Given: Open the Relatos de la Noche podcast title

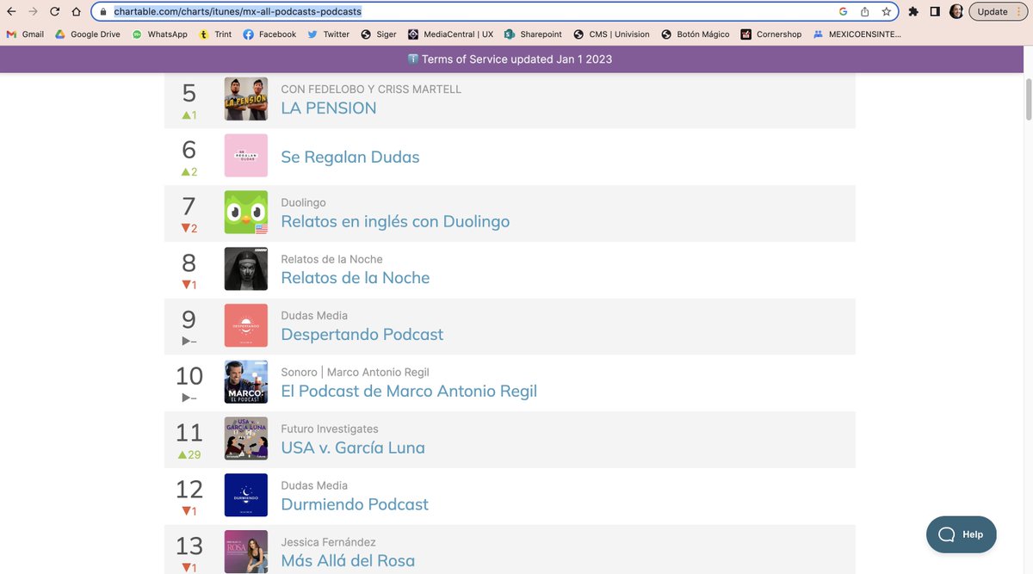Looking at the screenshot, I should tap(356, 278).
